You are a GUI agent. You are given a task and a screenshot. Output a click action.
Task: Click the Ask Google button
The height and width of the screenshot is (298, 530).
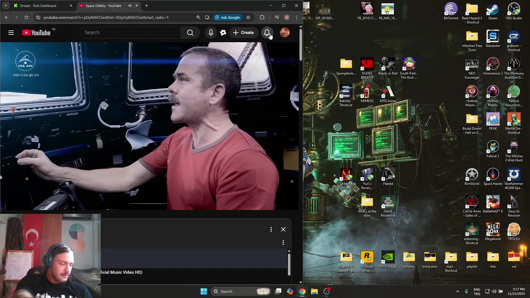(228, 17)
